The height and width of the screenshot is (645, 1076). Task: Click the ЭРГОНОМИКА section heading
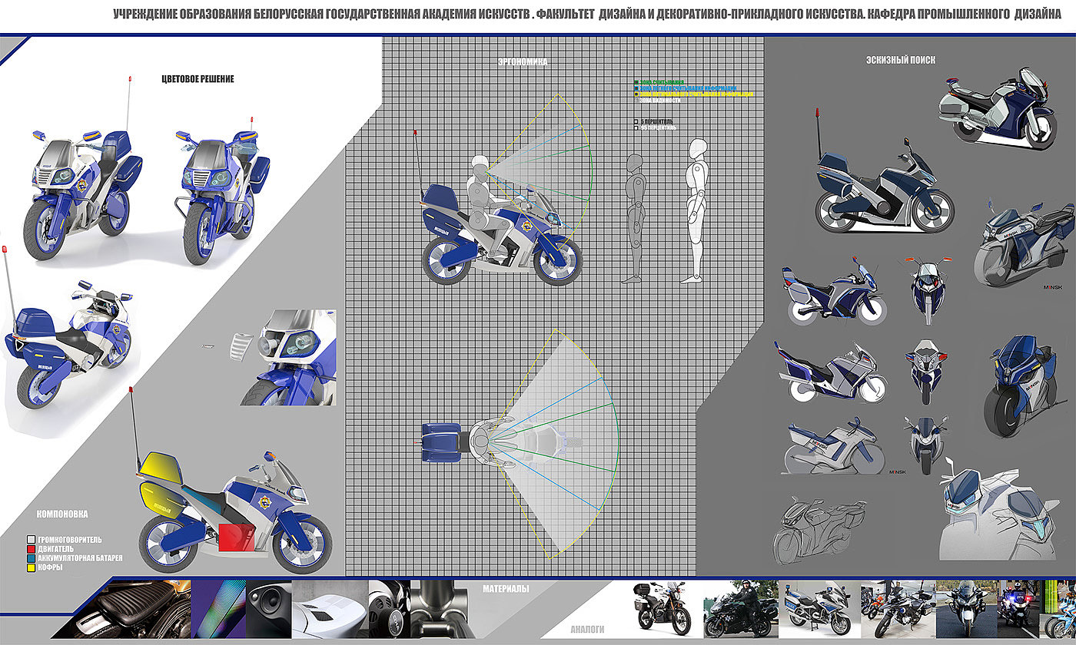523,61
